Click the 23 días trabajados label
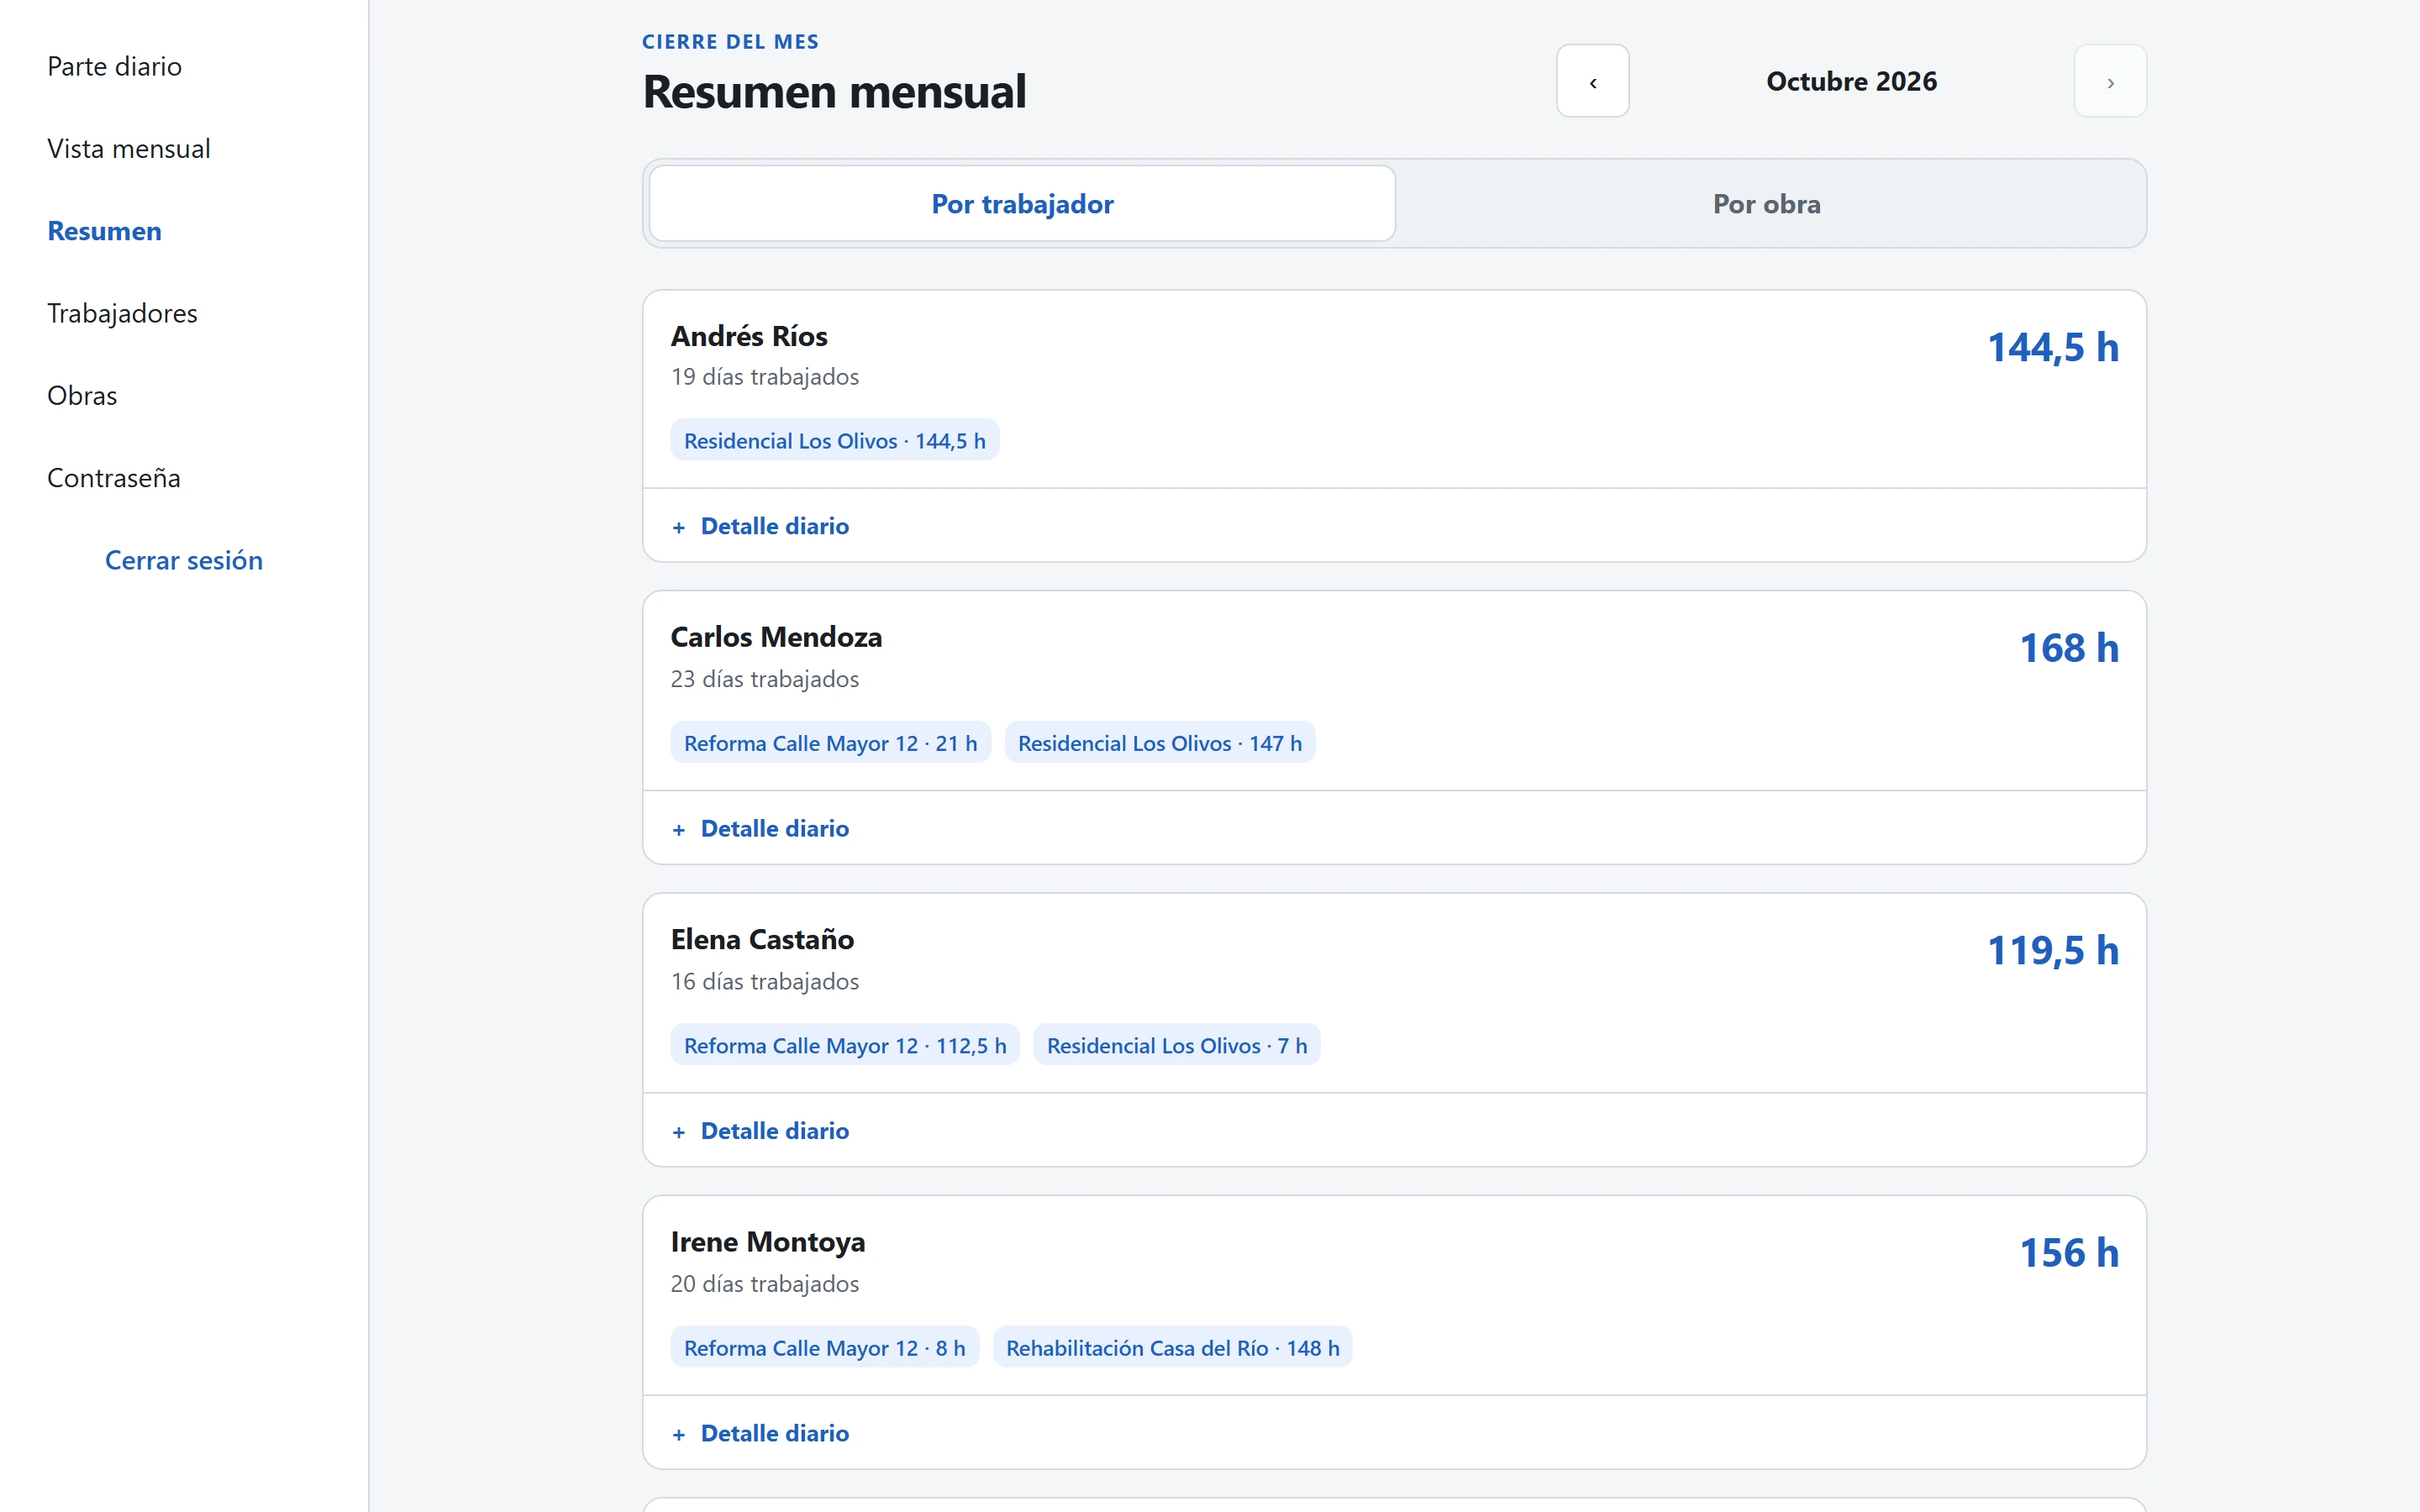Viewport: 2420px width, 1512px height. click(x=765, y=679)
